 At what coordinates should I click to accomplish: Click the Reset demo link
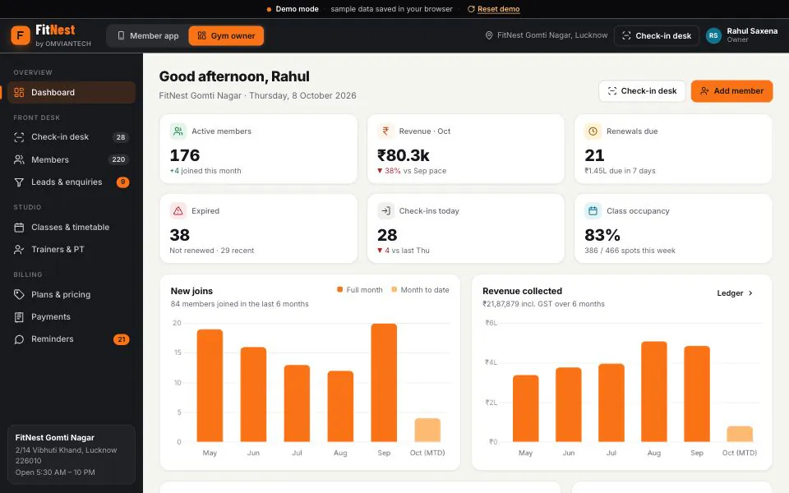[x=498, y=9]
